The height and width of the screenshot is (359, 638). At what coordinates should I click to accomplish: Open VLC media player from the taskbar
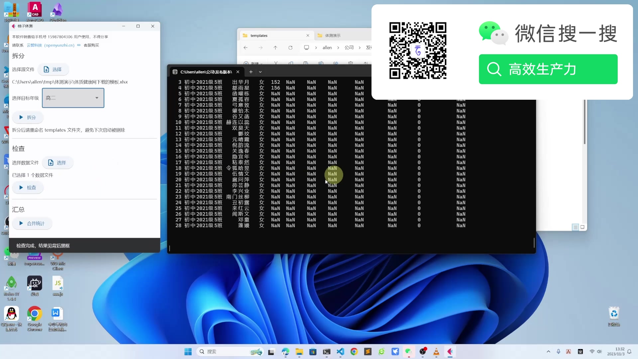(436, 352)
